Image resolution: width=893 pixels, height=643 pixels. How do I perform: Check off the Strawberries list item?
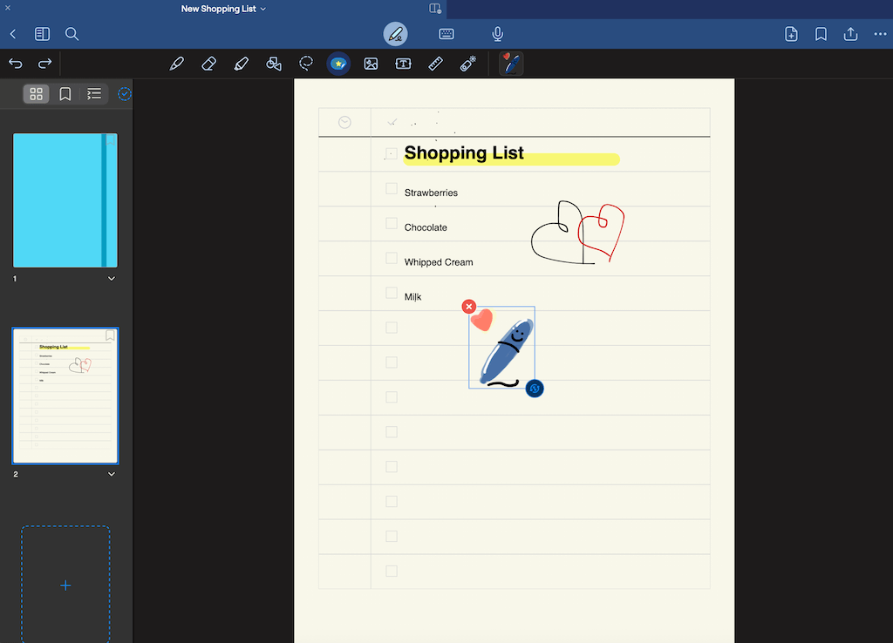[391, 188]
